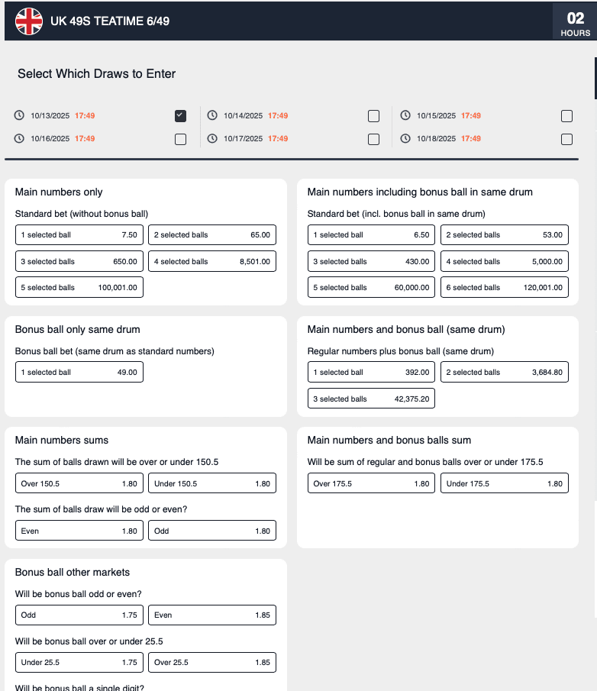The height and width of the screenshot is (691, 597).
Task: Click clock icon beside 10/15/2025 draw
Action: point(406,116)
